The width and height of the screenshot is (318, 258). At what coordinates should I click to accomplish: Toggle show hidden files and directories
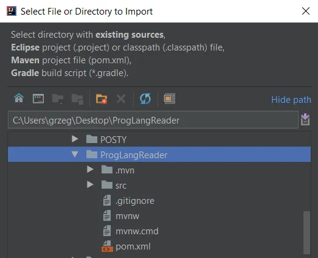170,99
